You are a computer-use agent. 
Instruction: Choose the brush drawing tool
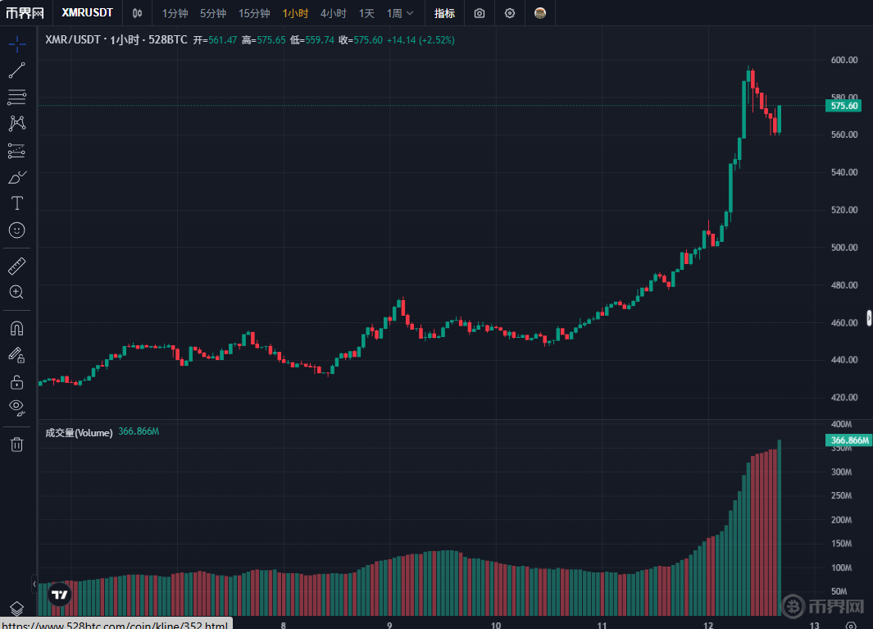16,177
